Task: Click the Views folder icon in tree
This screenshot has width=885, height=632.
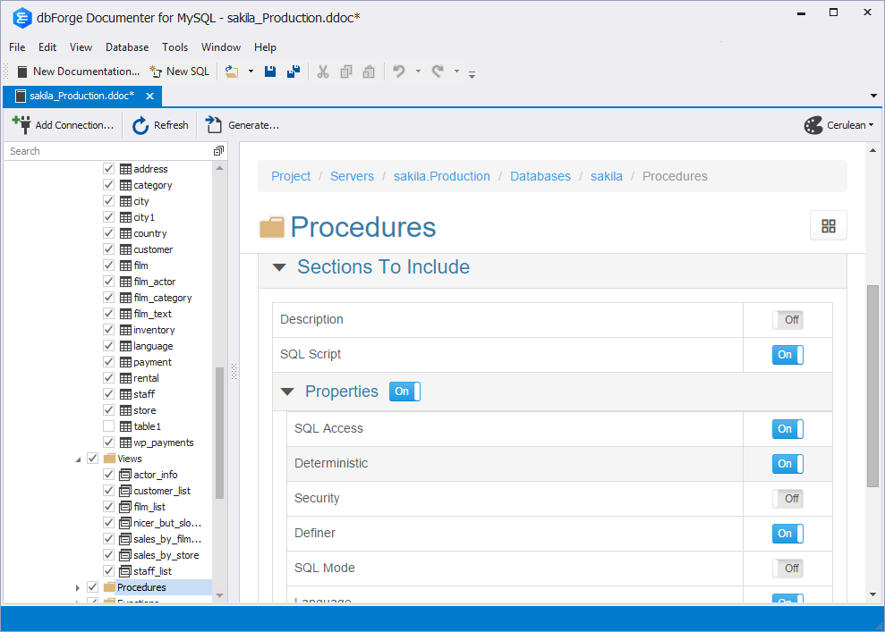Action: 109,459
